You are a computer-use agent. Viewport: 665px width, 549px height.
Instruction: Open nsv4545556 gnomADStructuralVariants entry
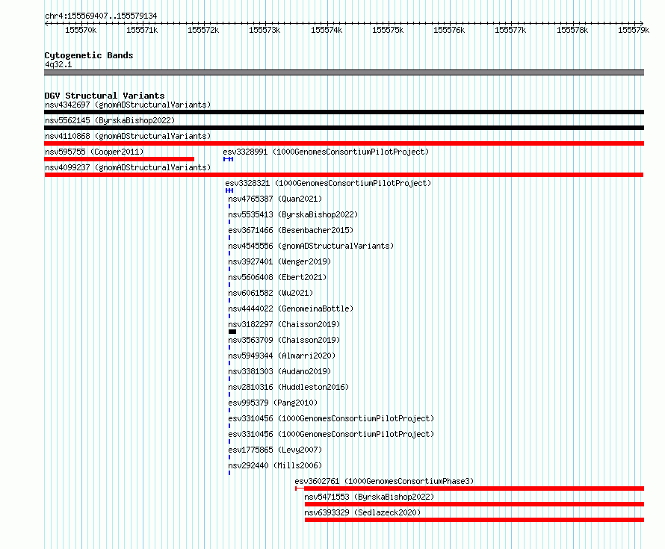311,246
